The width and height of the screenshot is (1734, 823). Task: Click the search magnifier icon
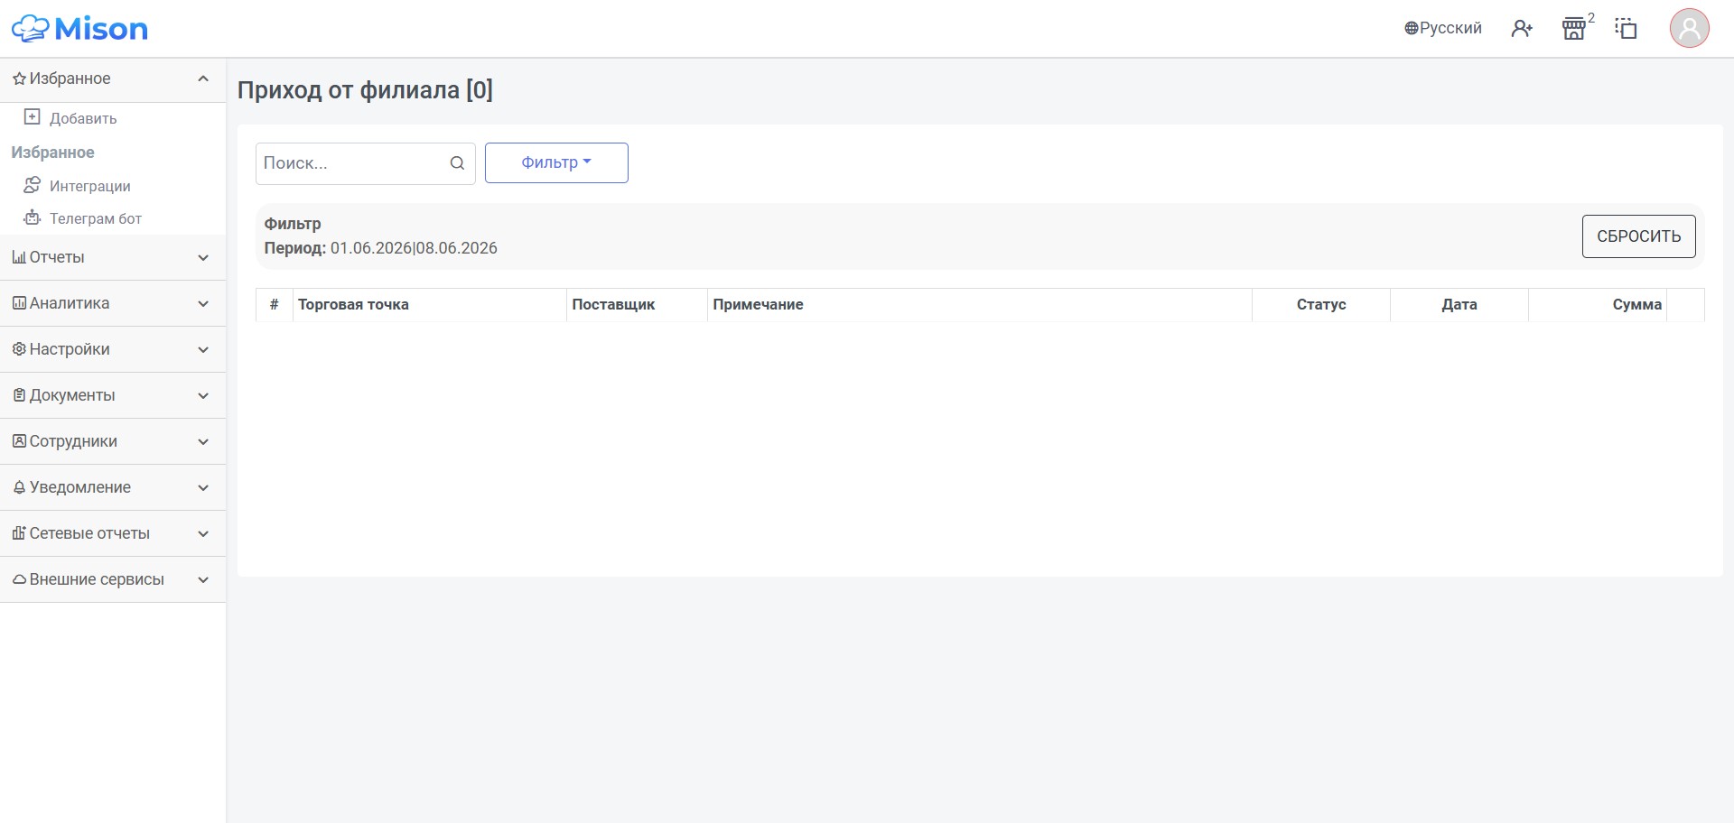click(458, 163)
